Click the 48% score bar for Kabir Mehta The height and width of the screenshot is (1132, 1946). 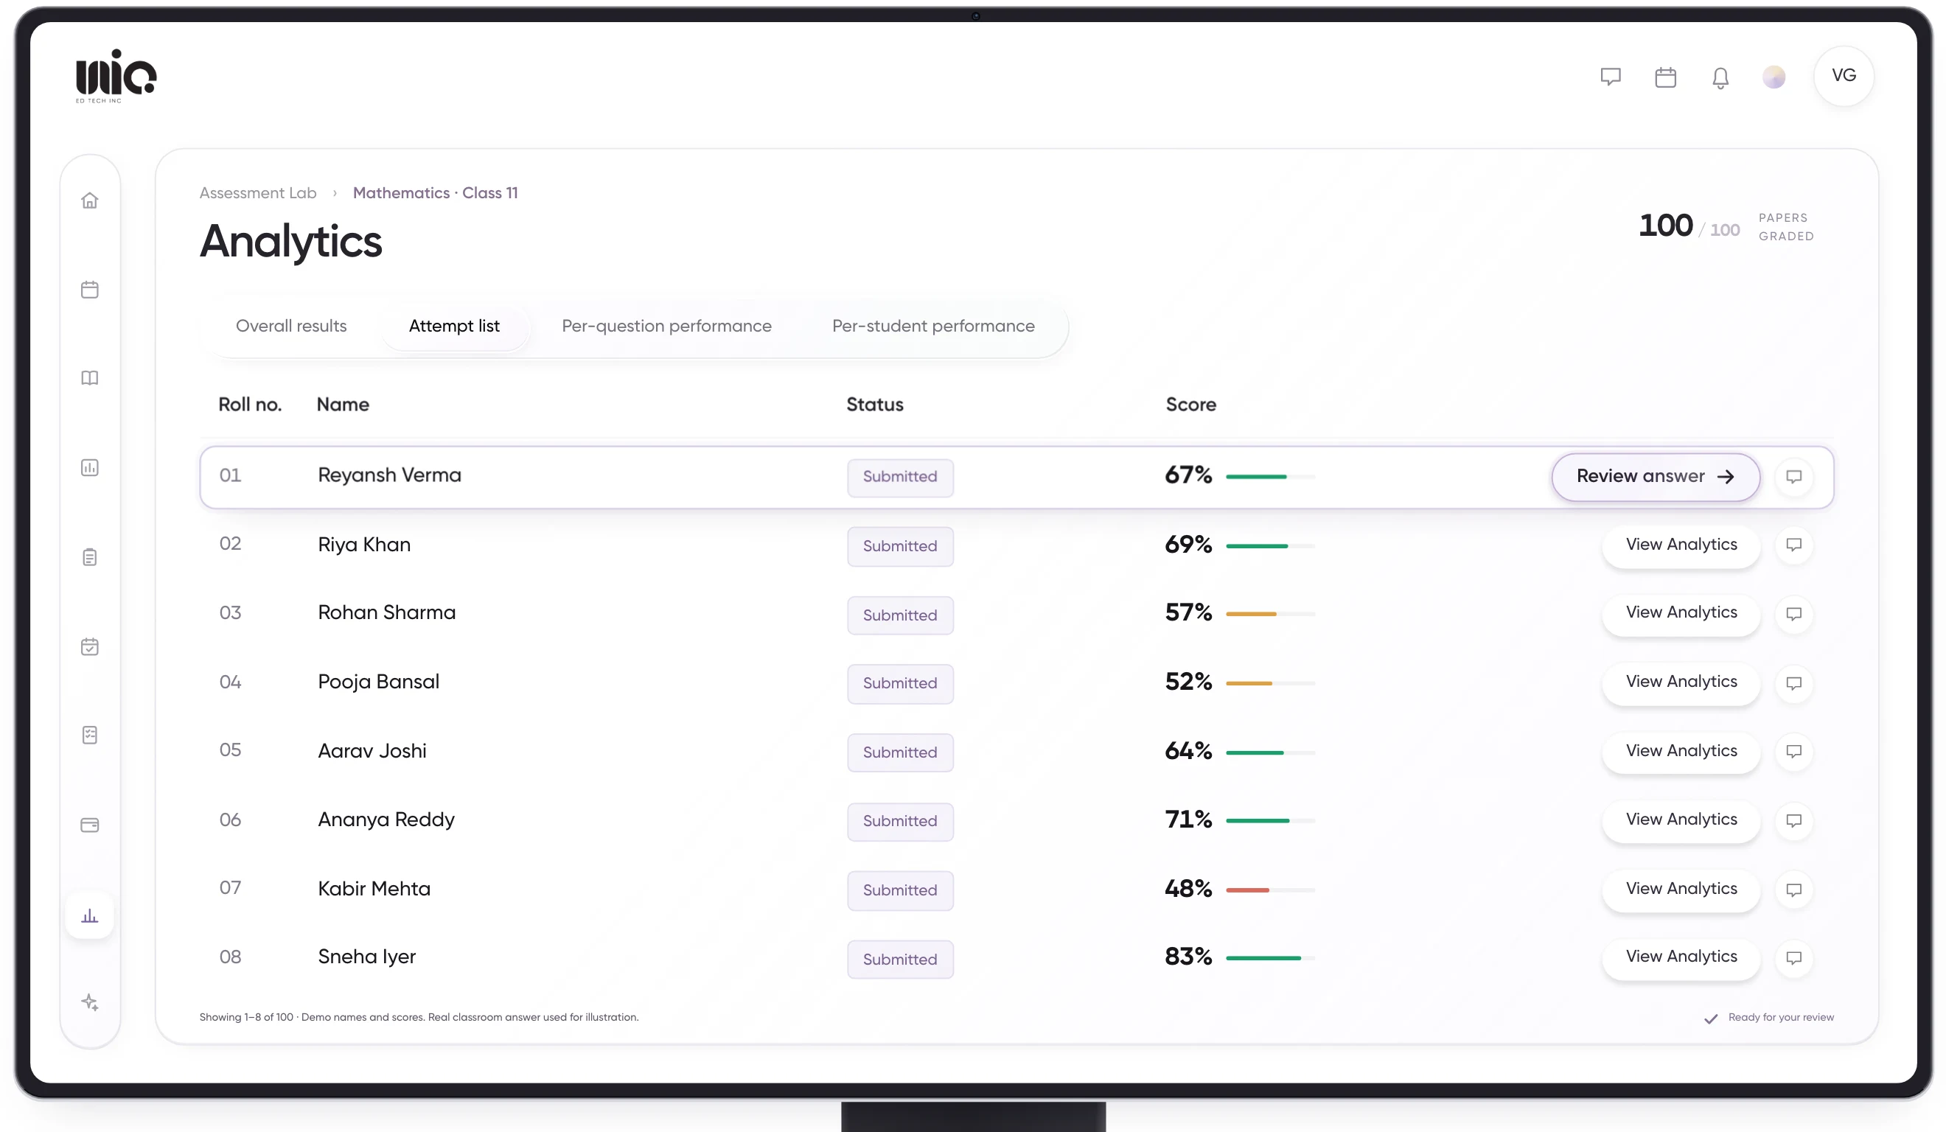click(x=1270, y=890)
